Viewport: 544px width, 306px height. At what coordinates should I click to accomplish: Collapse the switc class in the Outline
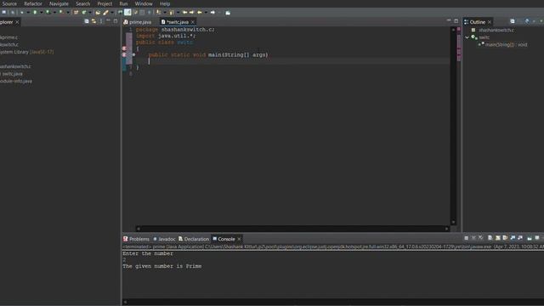(x=467, y=37)
